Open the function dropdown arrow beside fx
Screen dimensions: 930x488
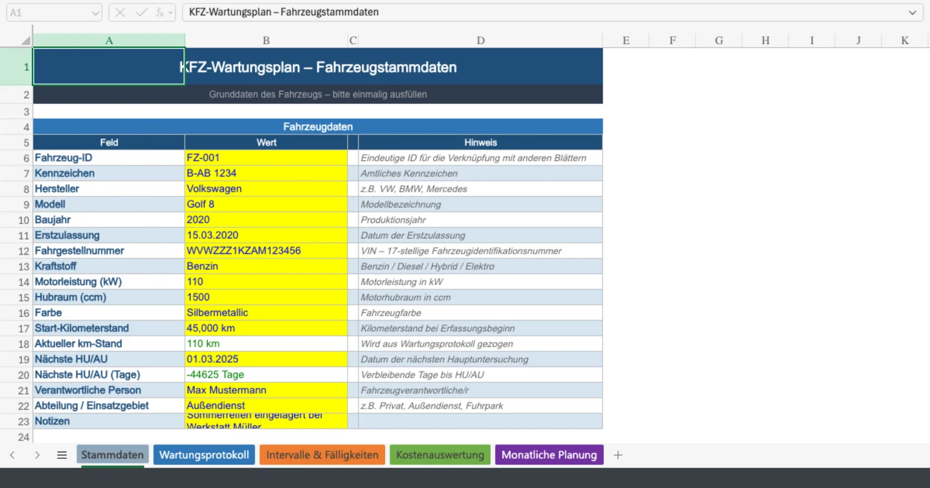point(170,13)
